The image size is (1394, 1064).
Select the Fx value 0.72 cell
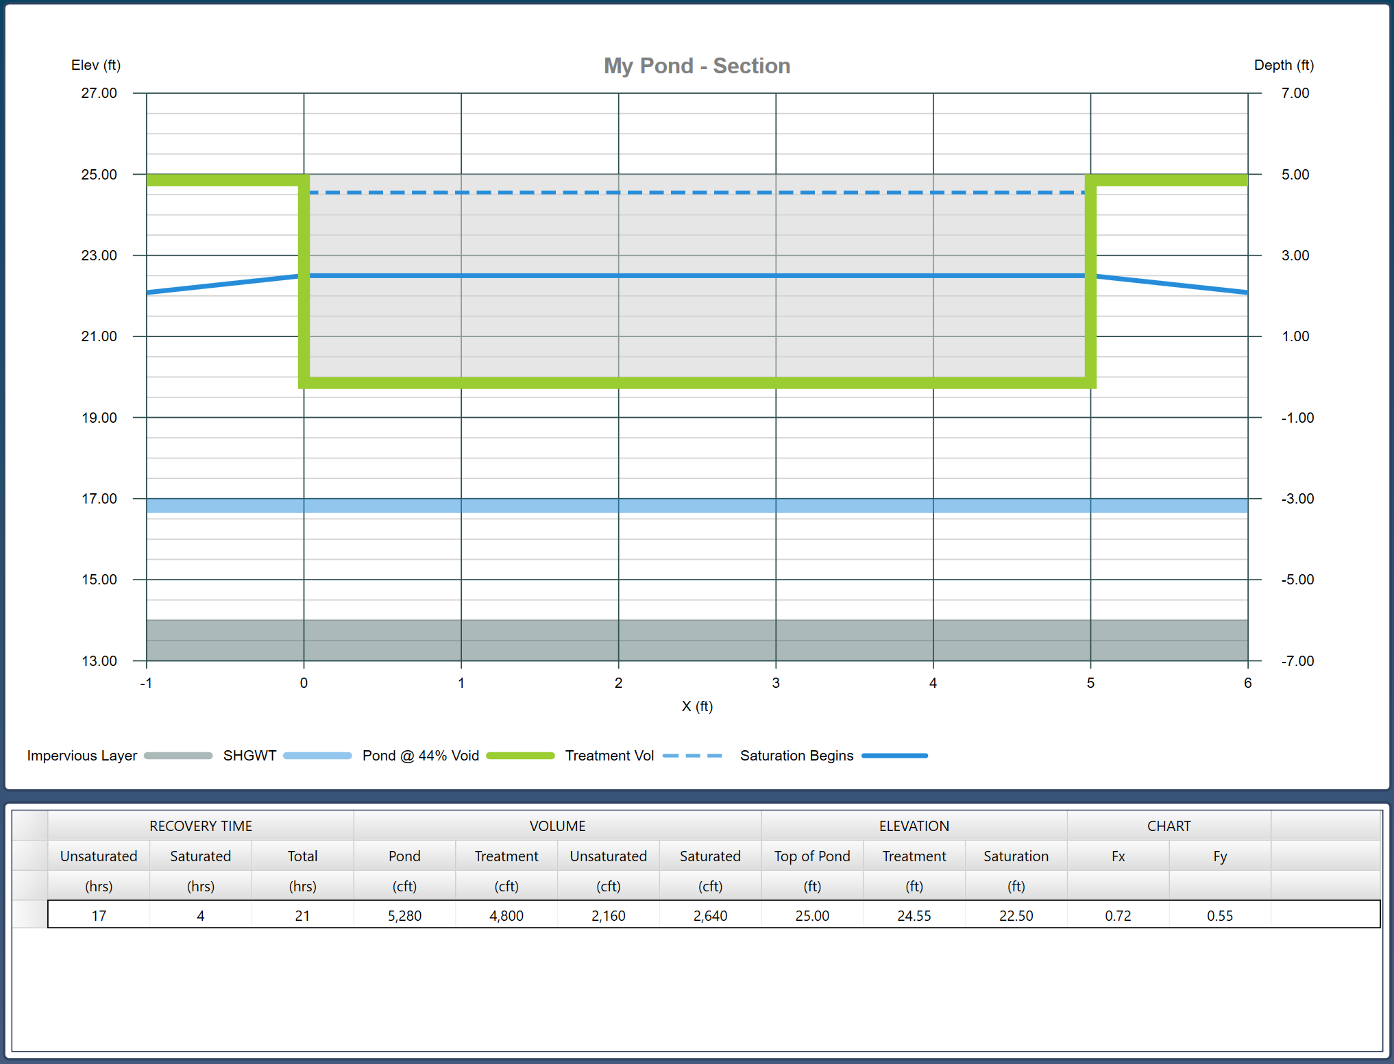coord(1118,915)
